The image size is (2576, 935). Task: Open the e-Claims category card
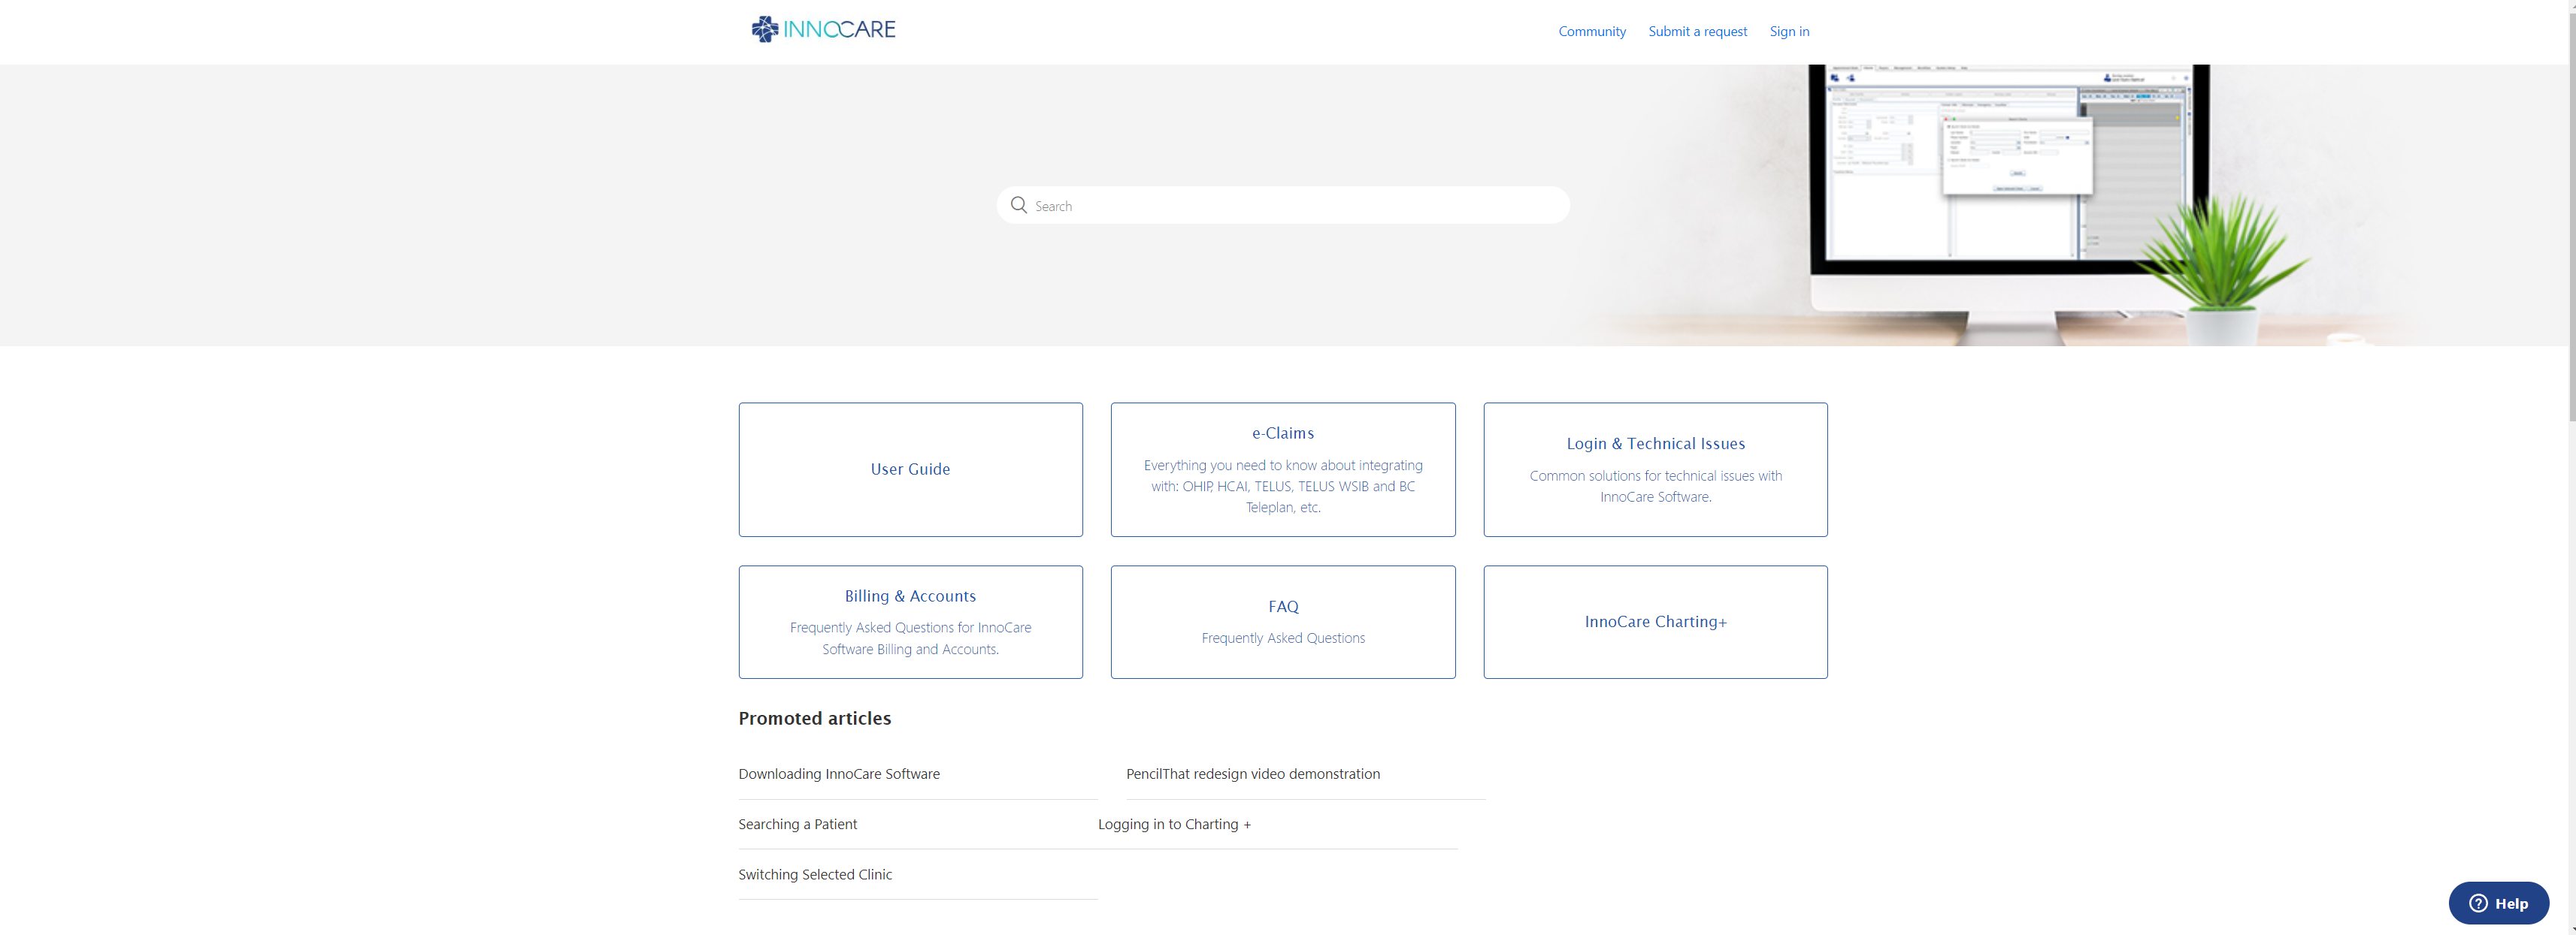pos(1282,469)
